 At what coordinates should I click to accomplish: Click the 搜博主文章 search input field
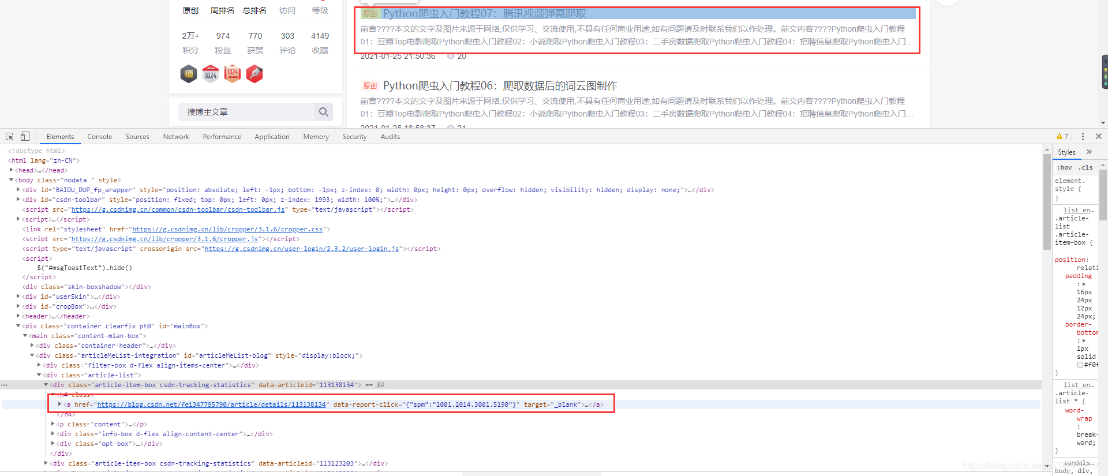[x=247, y=112]
